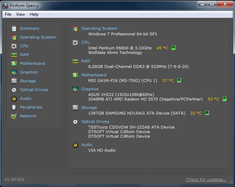Click the 45 °C CPU temperature value

[x=162, y=48]
